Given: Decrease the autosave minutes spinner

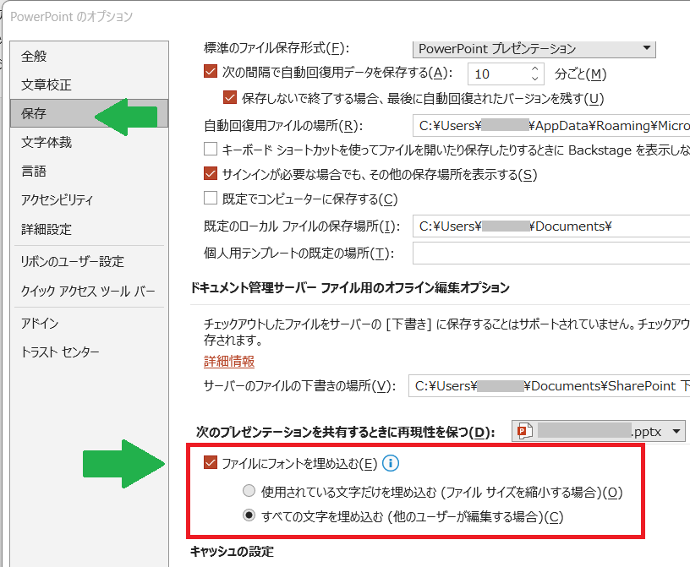Looking at the screenshot, I should point(535,79).
